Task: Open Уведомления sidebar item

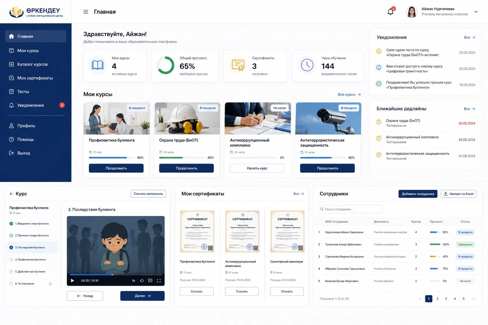Action: coord(36,105)
